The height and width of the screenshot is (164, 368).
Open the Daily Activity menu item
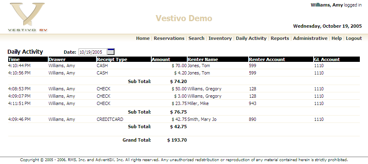[x=251, y=38]
